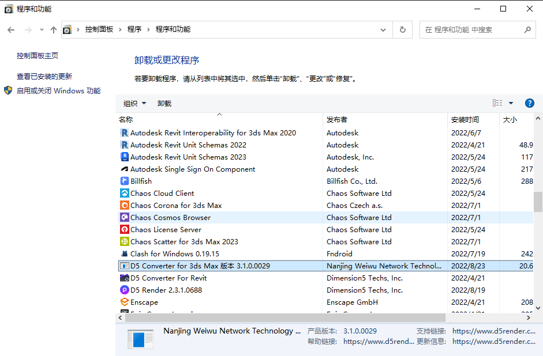Screen dimensions: 543x356
Task: Click the D5 Converter for 3ds Max icon
Action: (124, 266)
